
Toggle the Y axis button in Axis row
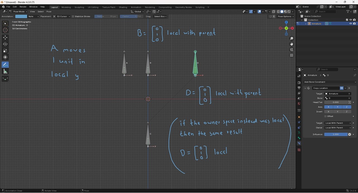338,107
